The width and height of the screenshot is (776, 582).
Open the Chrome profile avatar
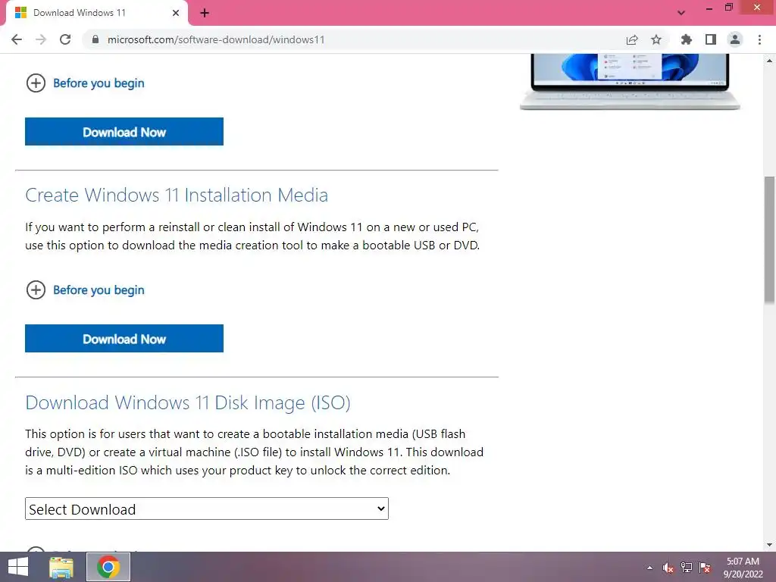[x=735, y=39]
